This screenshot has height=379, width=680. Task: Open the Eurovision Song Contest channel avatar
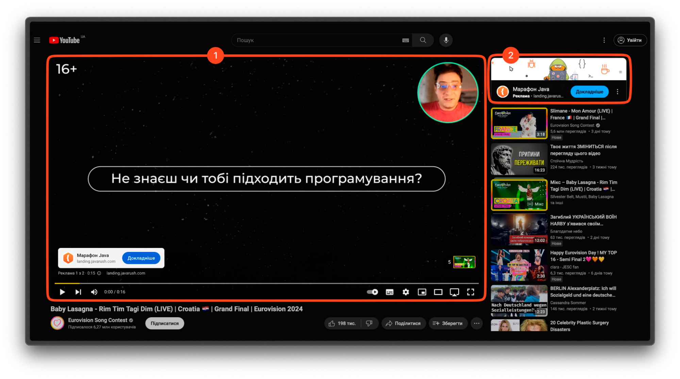pyautogui.click(x=57, y=323)
